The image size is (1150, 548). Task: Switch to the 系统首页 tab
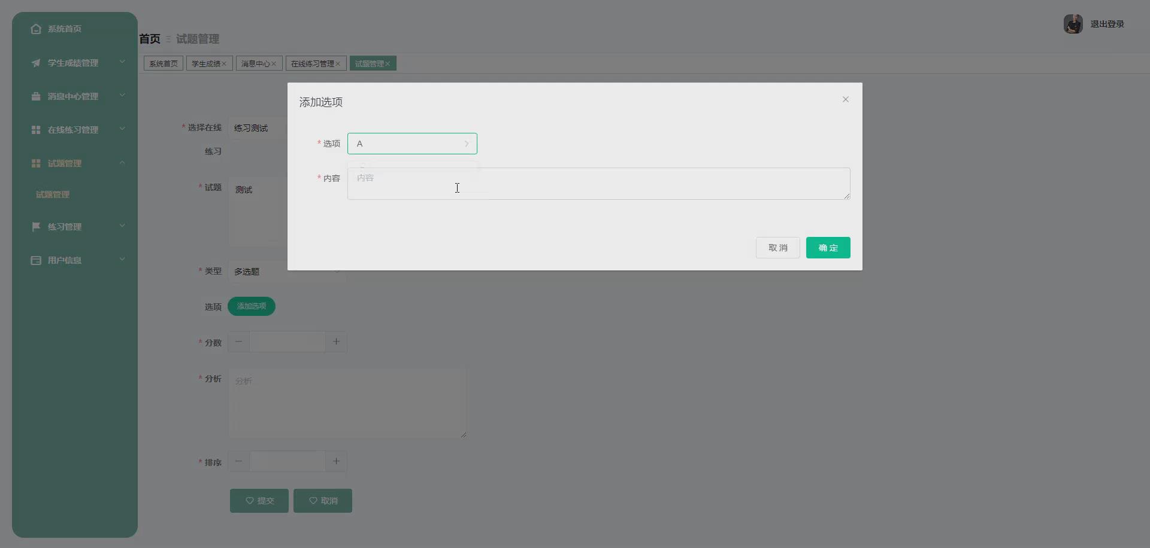point(162,63)
